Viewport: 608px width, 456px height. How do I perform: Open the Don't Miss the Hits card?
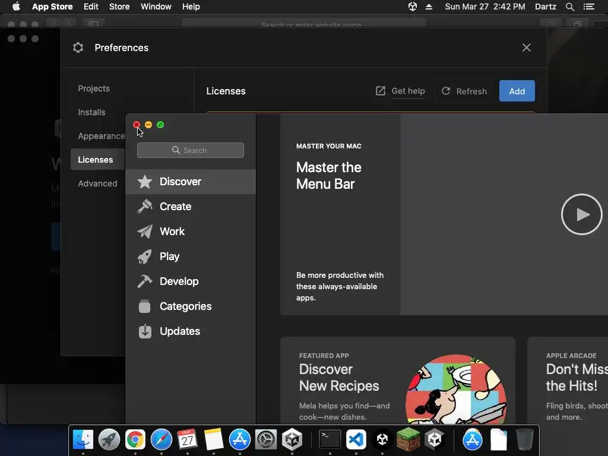567,380
